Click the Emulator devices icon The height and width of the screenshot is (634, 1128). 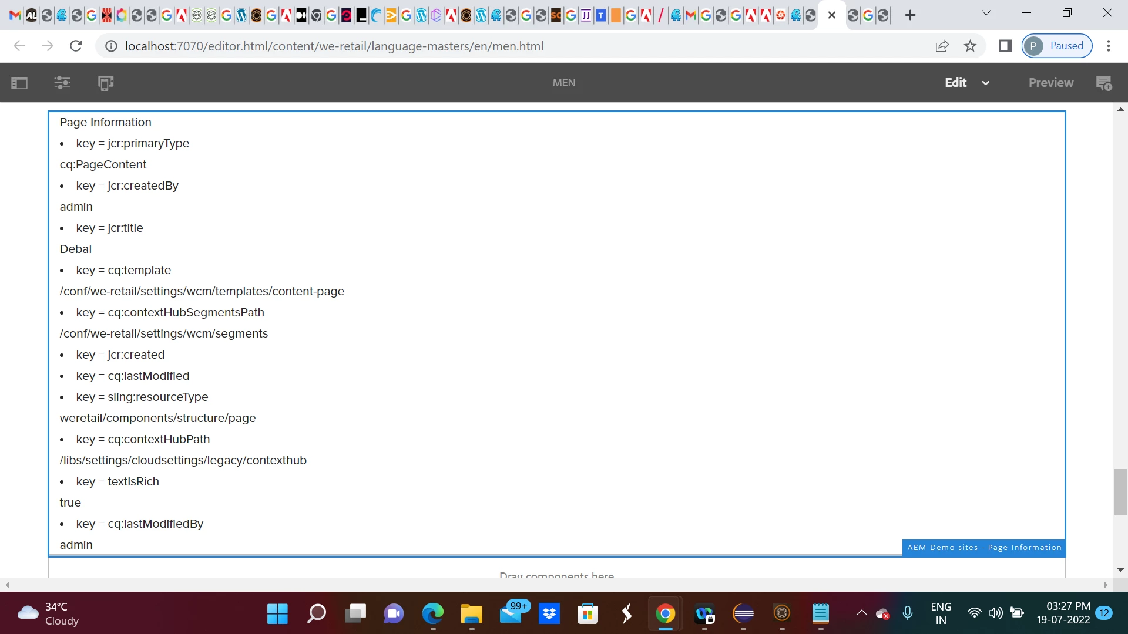pos(106,83)
